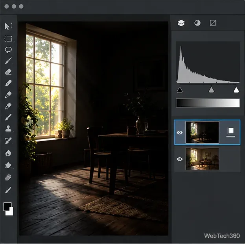Click the black-to-white output gradient bar
Screen dimensions: 245x244
pyautogui.click(x=208, y=103)
